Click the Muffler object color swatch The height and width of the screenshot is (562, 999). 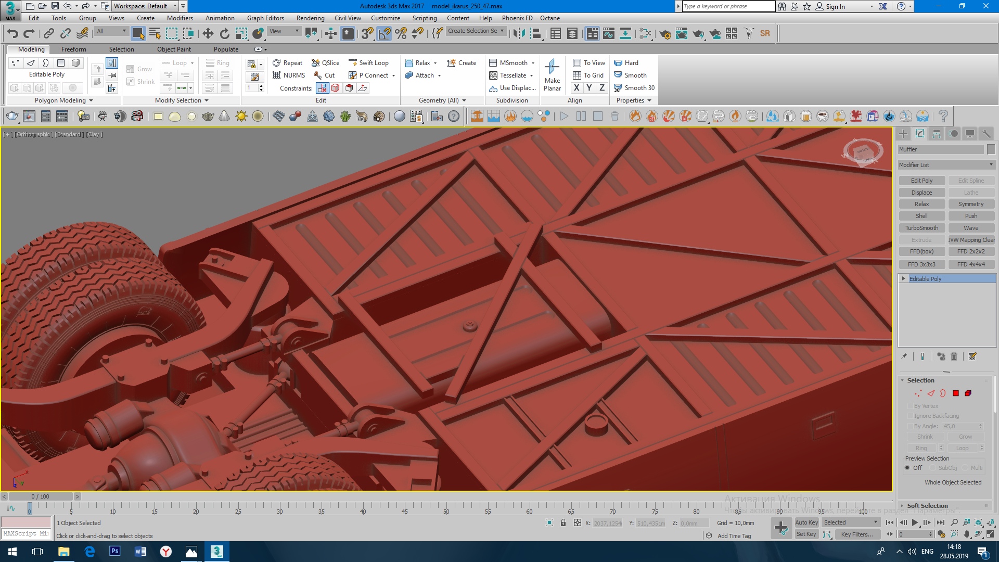pyautogui.click(x=991, y=149)
